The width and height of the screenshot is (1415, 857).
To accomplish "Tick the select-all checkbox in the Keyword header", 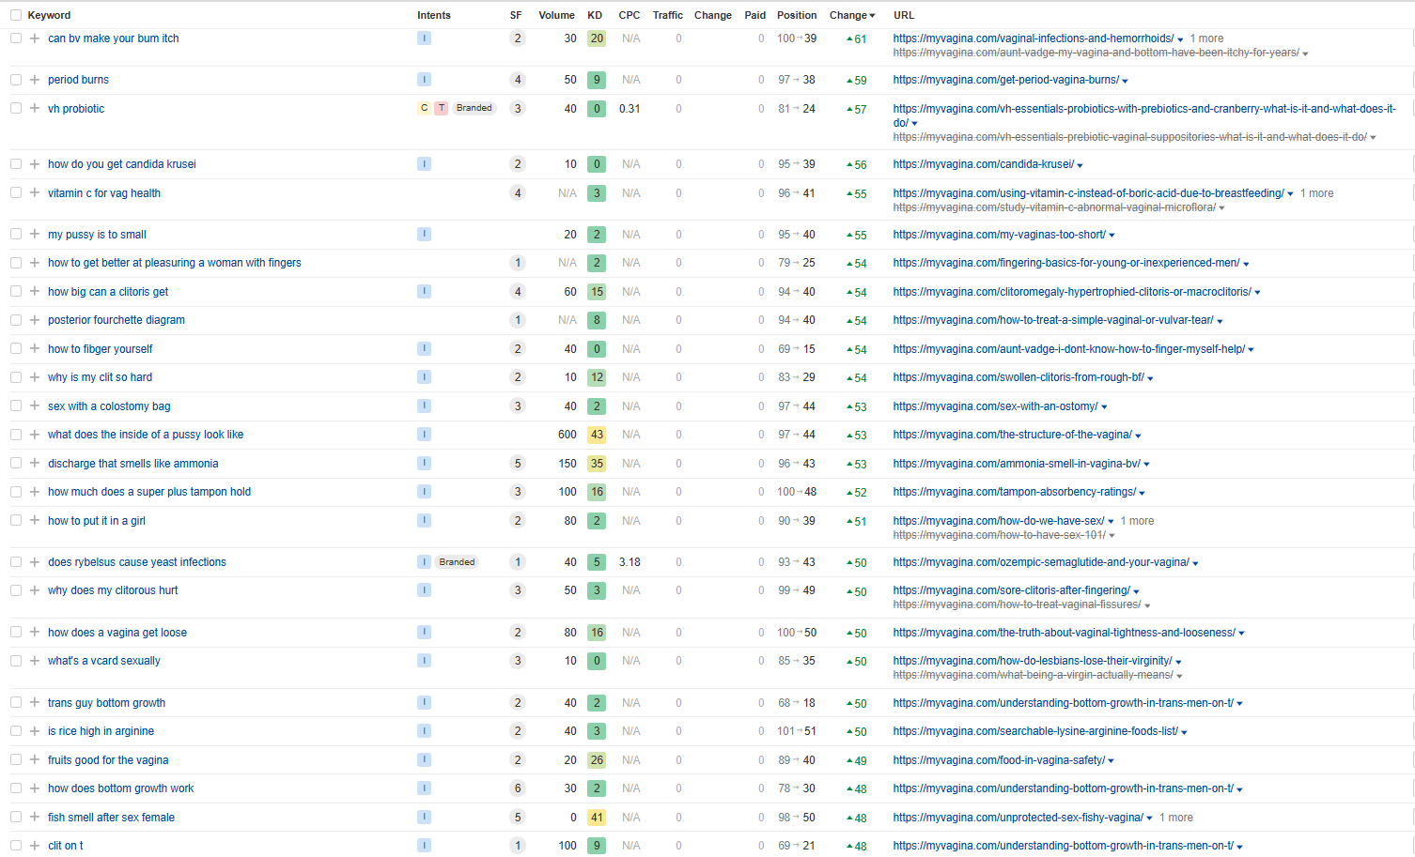I will coord(16,15).
